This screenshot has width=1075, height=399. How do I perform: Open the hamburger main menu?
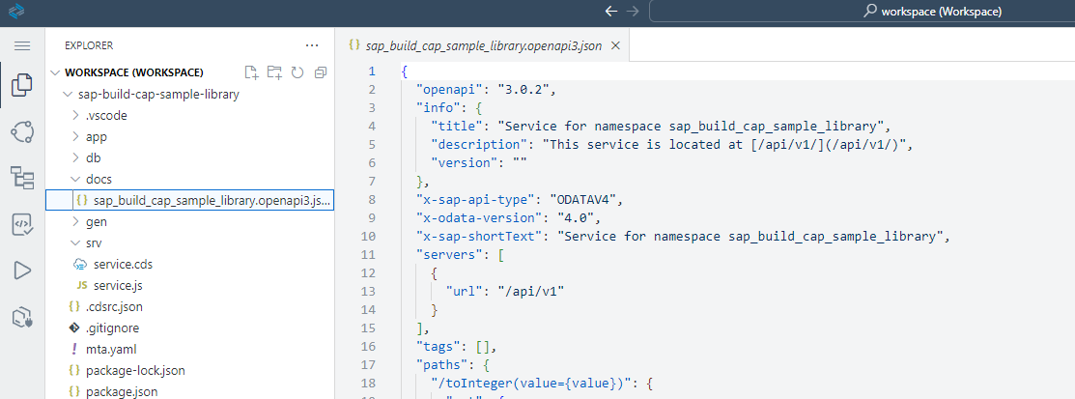[x=22, y=46]
